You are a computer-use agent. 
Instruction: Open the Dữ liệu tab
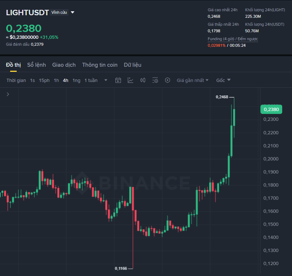click(133, 65)
